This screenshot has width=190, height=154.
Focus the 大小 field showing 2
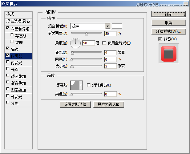(110, 66)
